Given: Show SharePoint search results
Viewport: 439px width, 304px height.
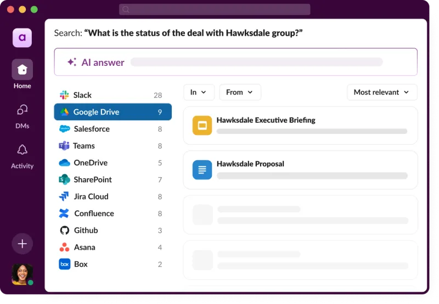Looking at the screenshot, I should click(112, 179).
